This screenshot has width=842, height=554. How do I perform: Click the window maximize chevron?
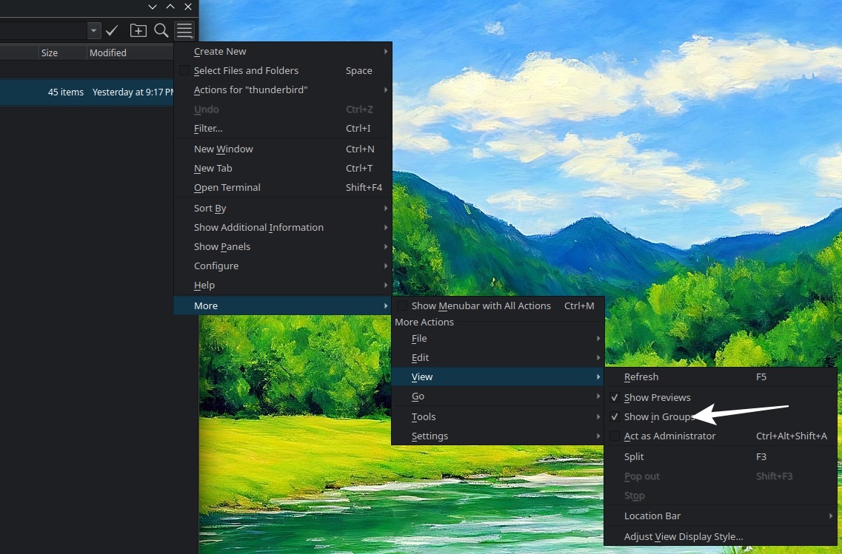(170, 7)
